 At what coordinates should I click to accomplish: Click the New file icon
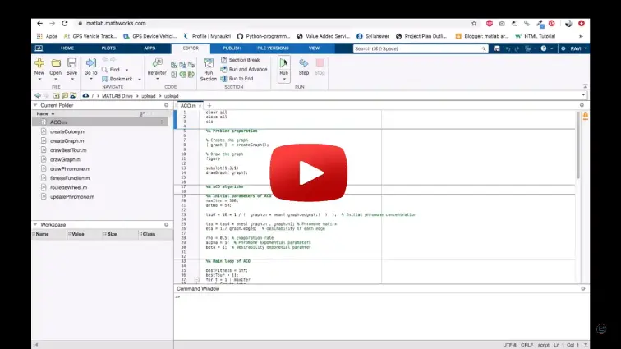[39, 65]
